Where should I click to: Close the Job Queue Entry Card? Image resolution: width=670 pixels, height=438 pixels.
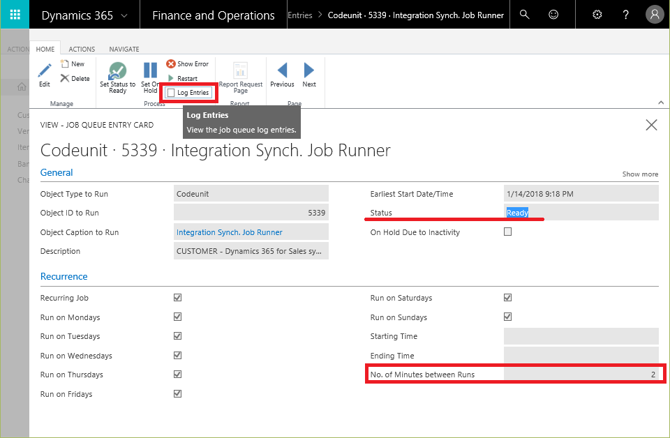point(651,125)
